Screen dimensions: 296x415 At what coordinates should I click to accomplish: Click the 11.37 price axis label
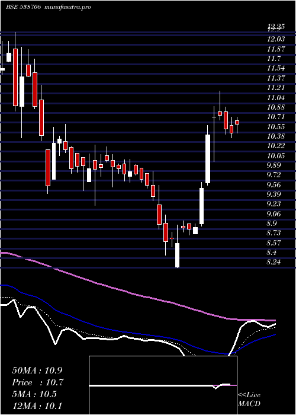[x=276, y=78]
